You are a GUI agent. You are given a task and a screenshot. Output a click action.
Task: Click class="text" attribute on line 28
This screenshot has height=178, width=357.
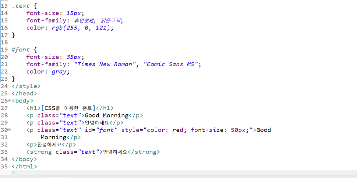coord(59,115)
